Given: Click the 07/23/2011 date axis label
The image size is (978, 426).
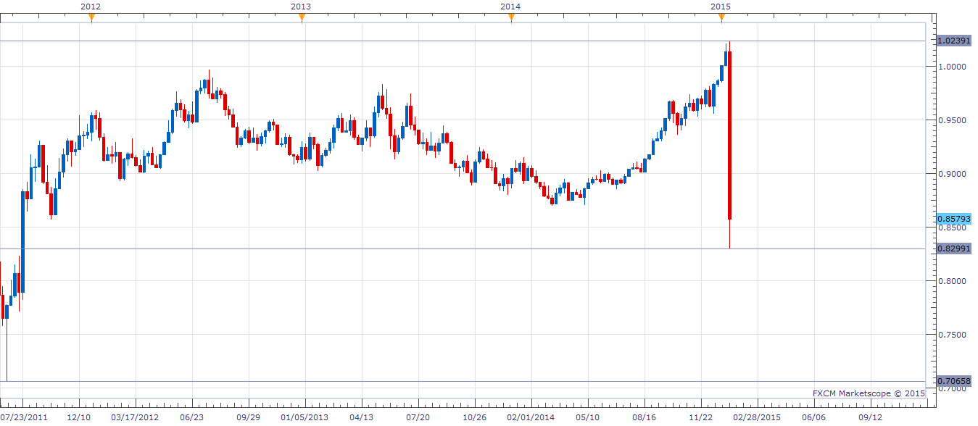Looking at the screenshot, I should [22, 417].
